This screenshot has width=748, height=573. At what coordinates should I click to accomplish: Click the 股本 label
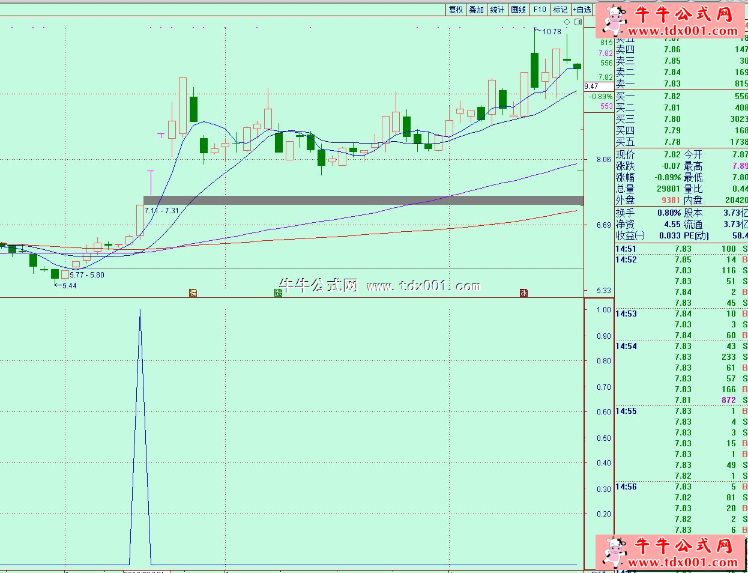[x=693, y=213]
